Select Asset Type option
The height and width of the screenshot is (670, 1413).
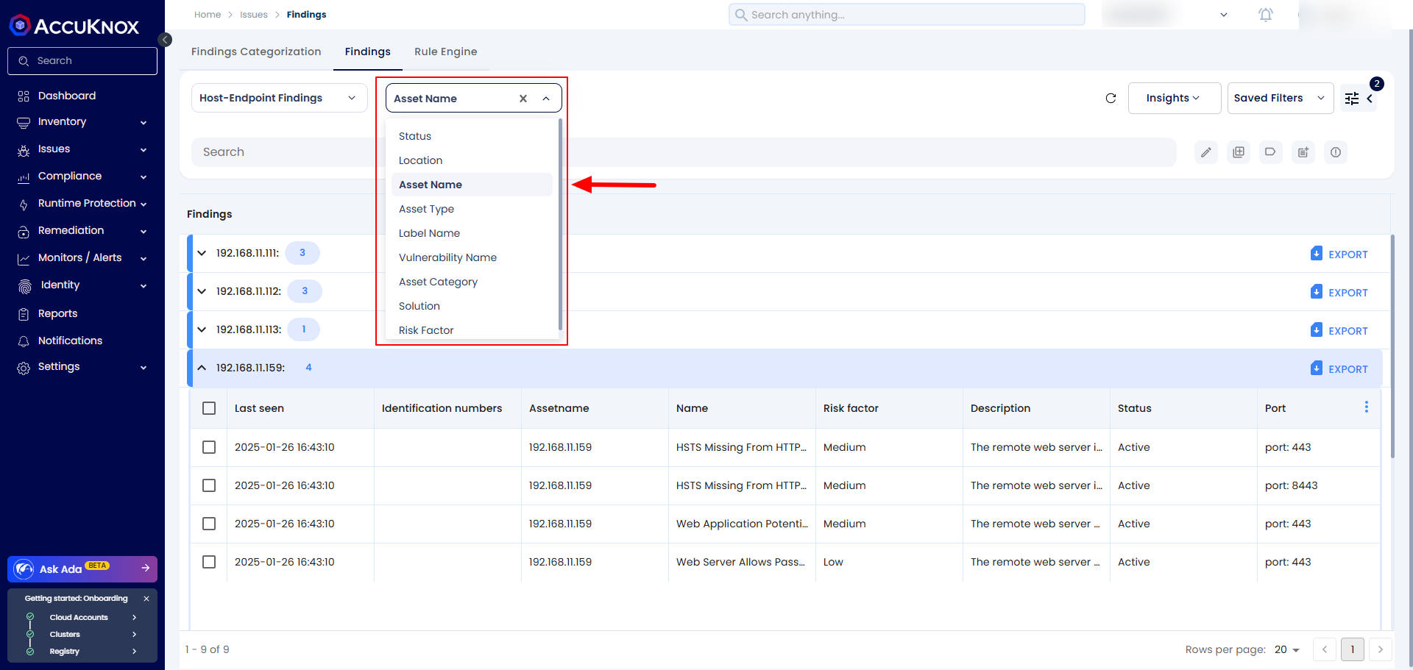pyautogui.click(x=472, y=209)
